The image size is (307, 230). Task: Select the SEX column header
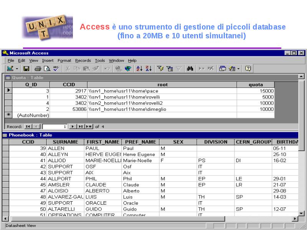[178, 142]
